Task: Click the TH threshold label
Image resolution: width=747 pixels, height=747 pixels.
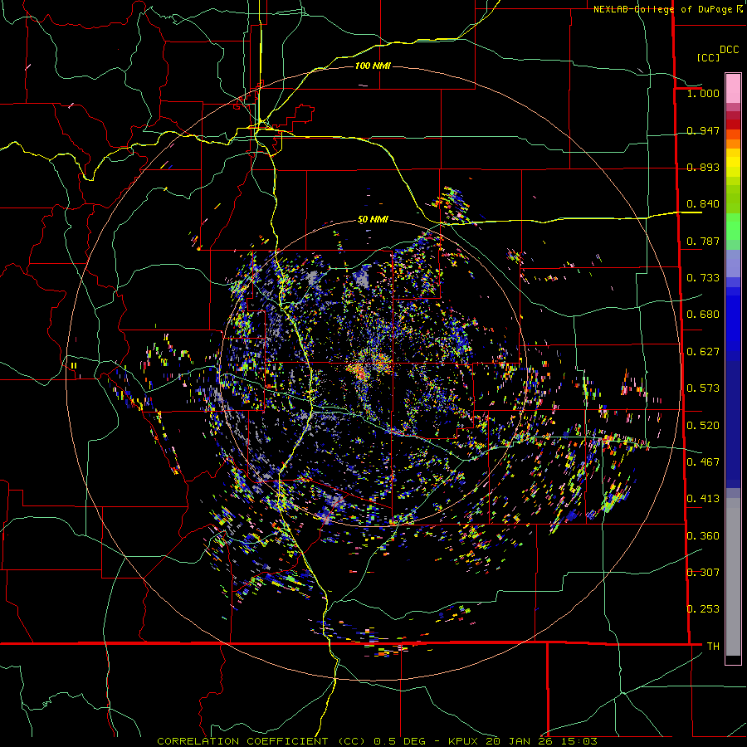Action: click(713, 647)
